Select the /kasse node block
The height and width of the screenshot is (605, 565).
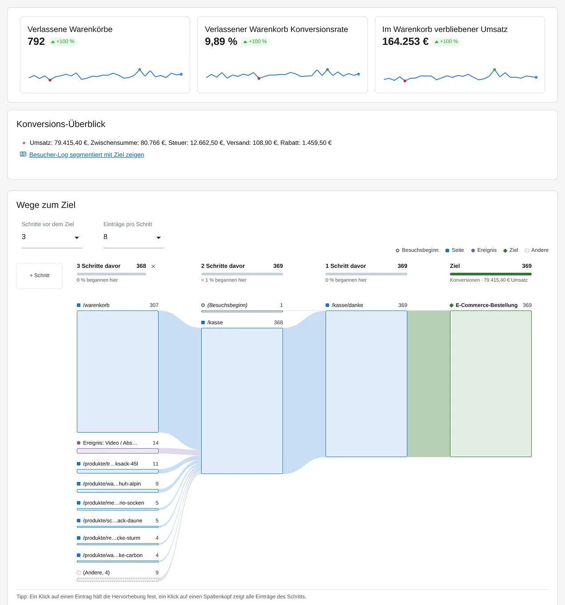(242, 401)
